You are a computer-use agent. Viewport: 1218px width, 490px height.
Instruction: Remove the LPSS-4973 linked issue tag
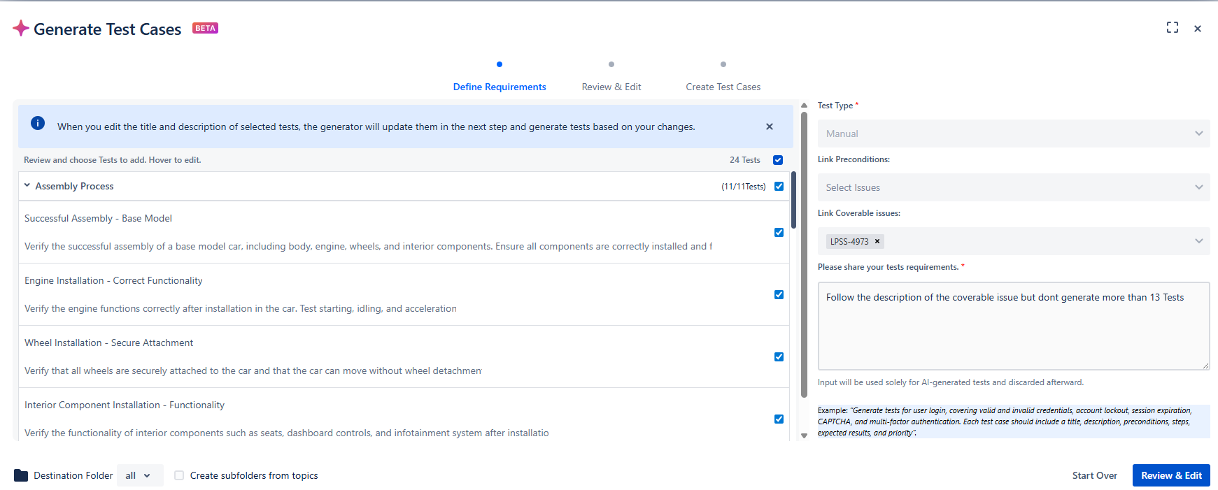tap(877, 241)
